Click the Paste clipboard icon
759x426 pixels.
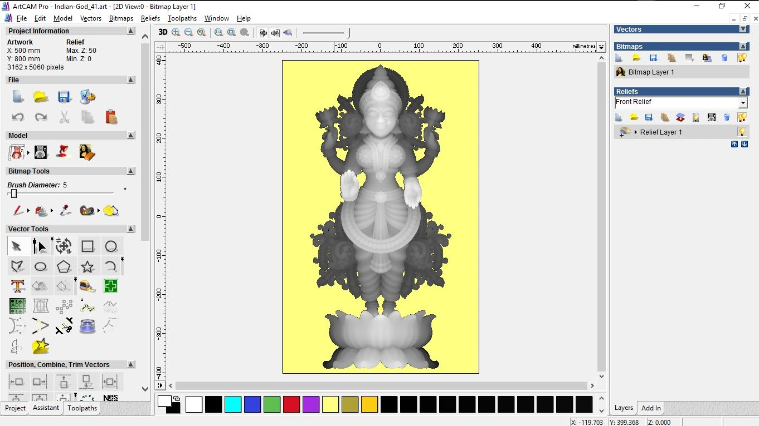[111, 117]
